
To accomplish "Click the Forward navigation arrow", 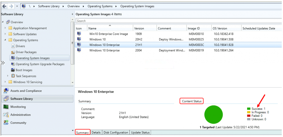I will point(11,6).
